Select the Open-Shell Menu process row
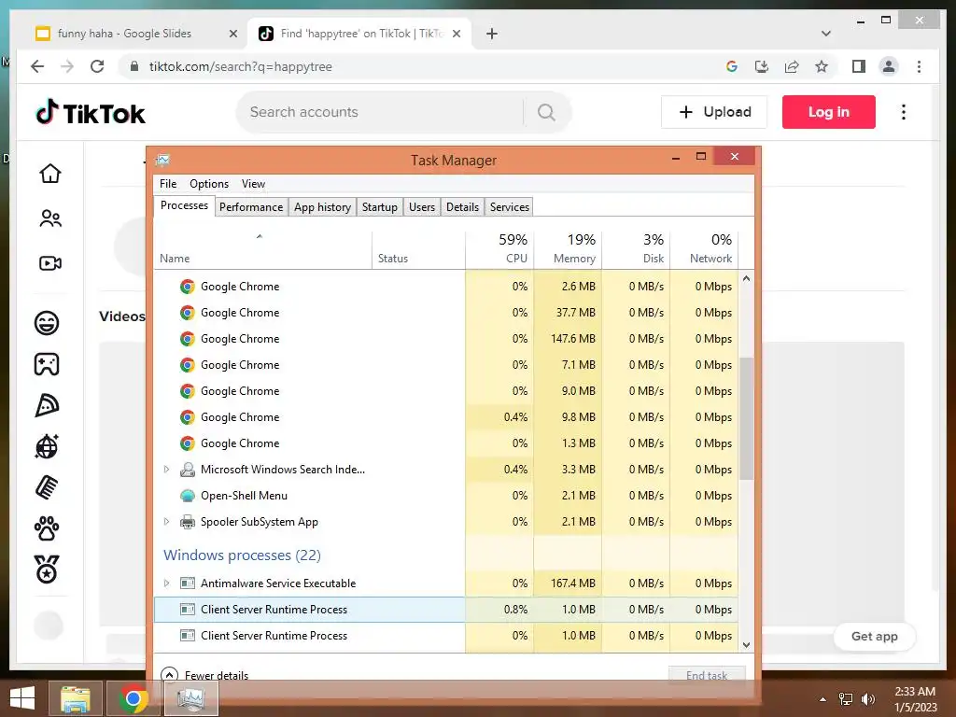This screenshot has width=956, height=717. (446, 496)
